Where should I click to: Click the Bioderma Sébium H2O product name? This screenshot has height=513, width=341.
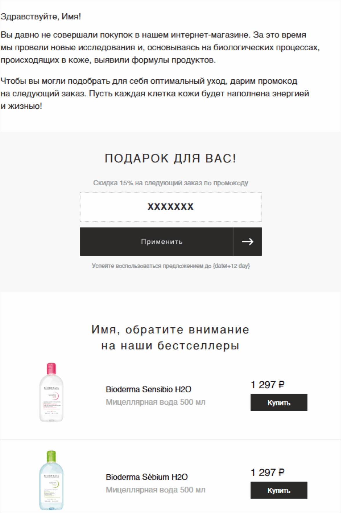coord(147,477)
